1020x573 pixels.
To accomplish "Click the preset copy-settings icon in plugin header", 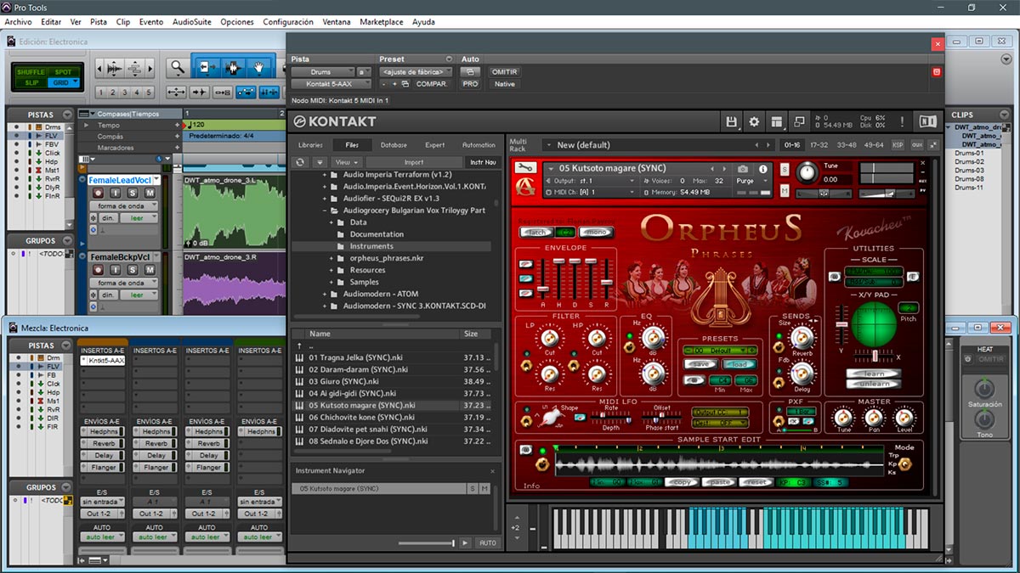I will 405,84.
